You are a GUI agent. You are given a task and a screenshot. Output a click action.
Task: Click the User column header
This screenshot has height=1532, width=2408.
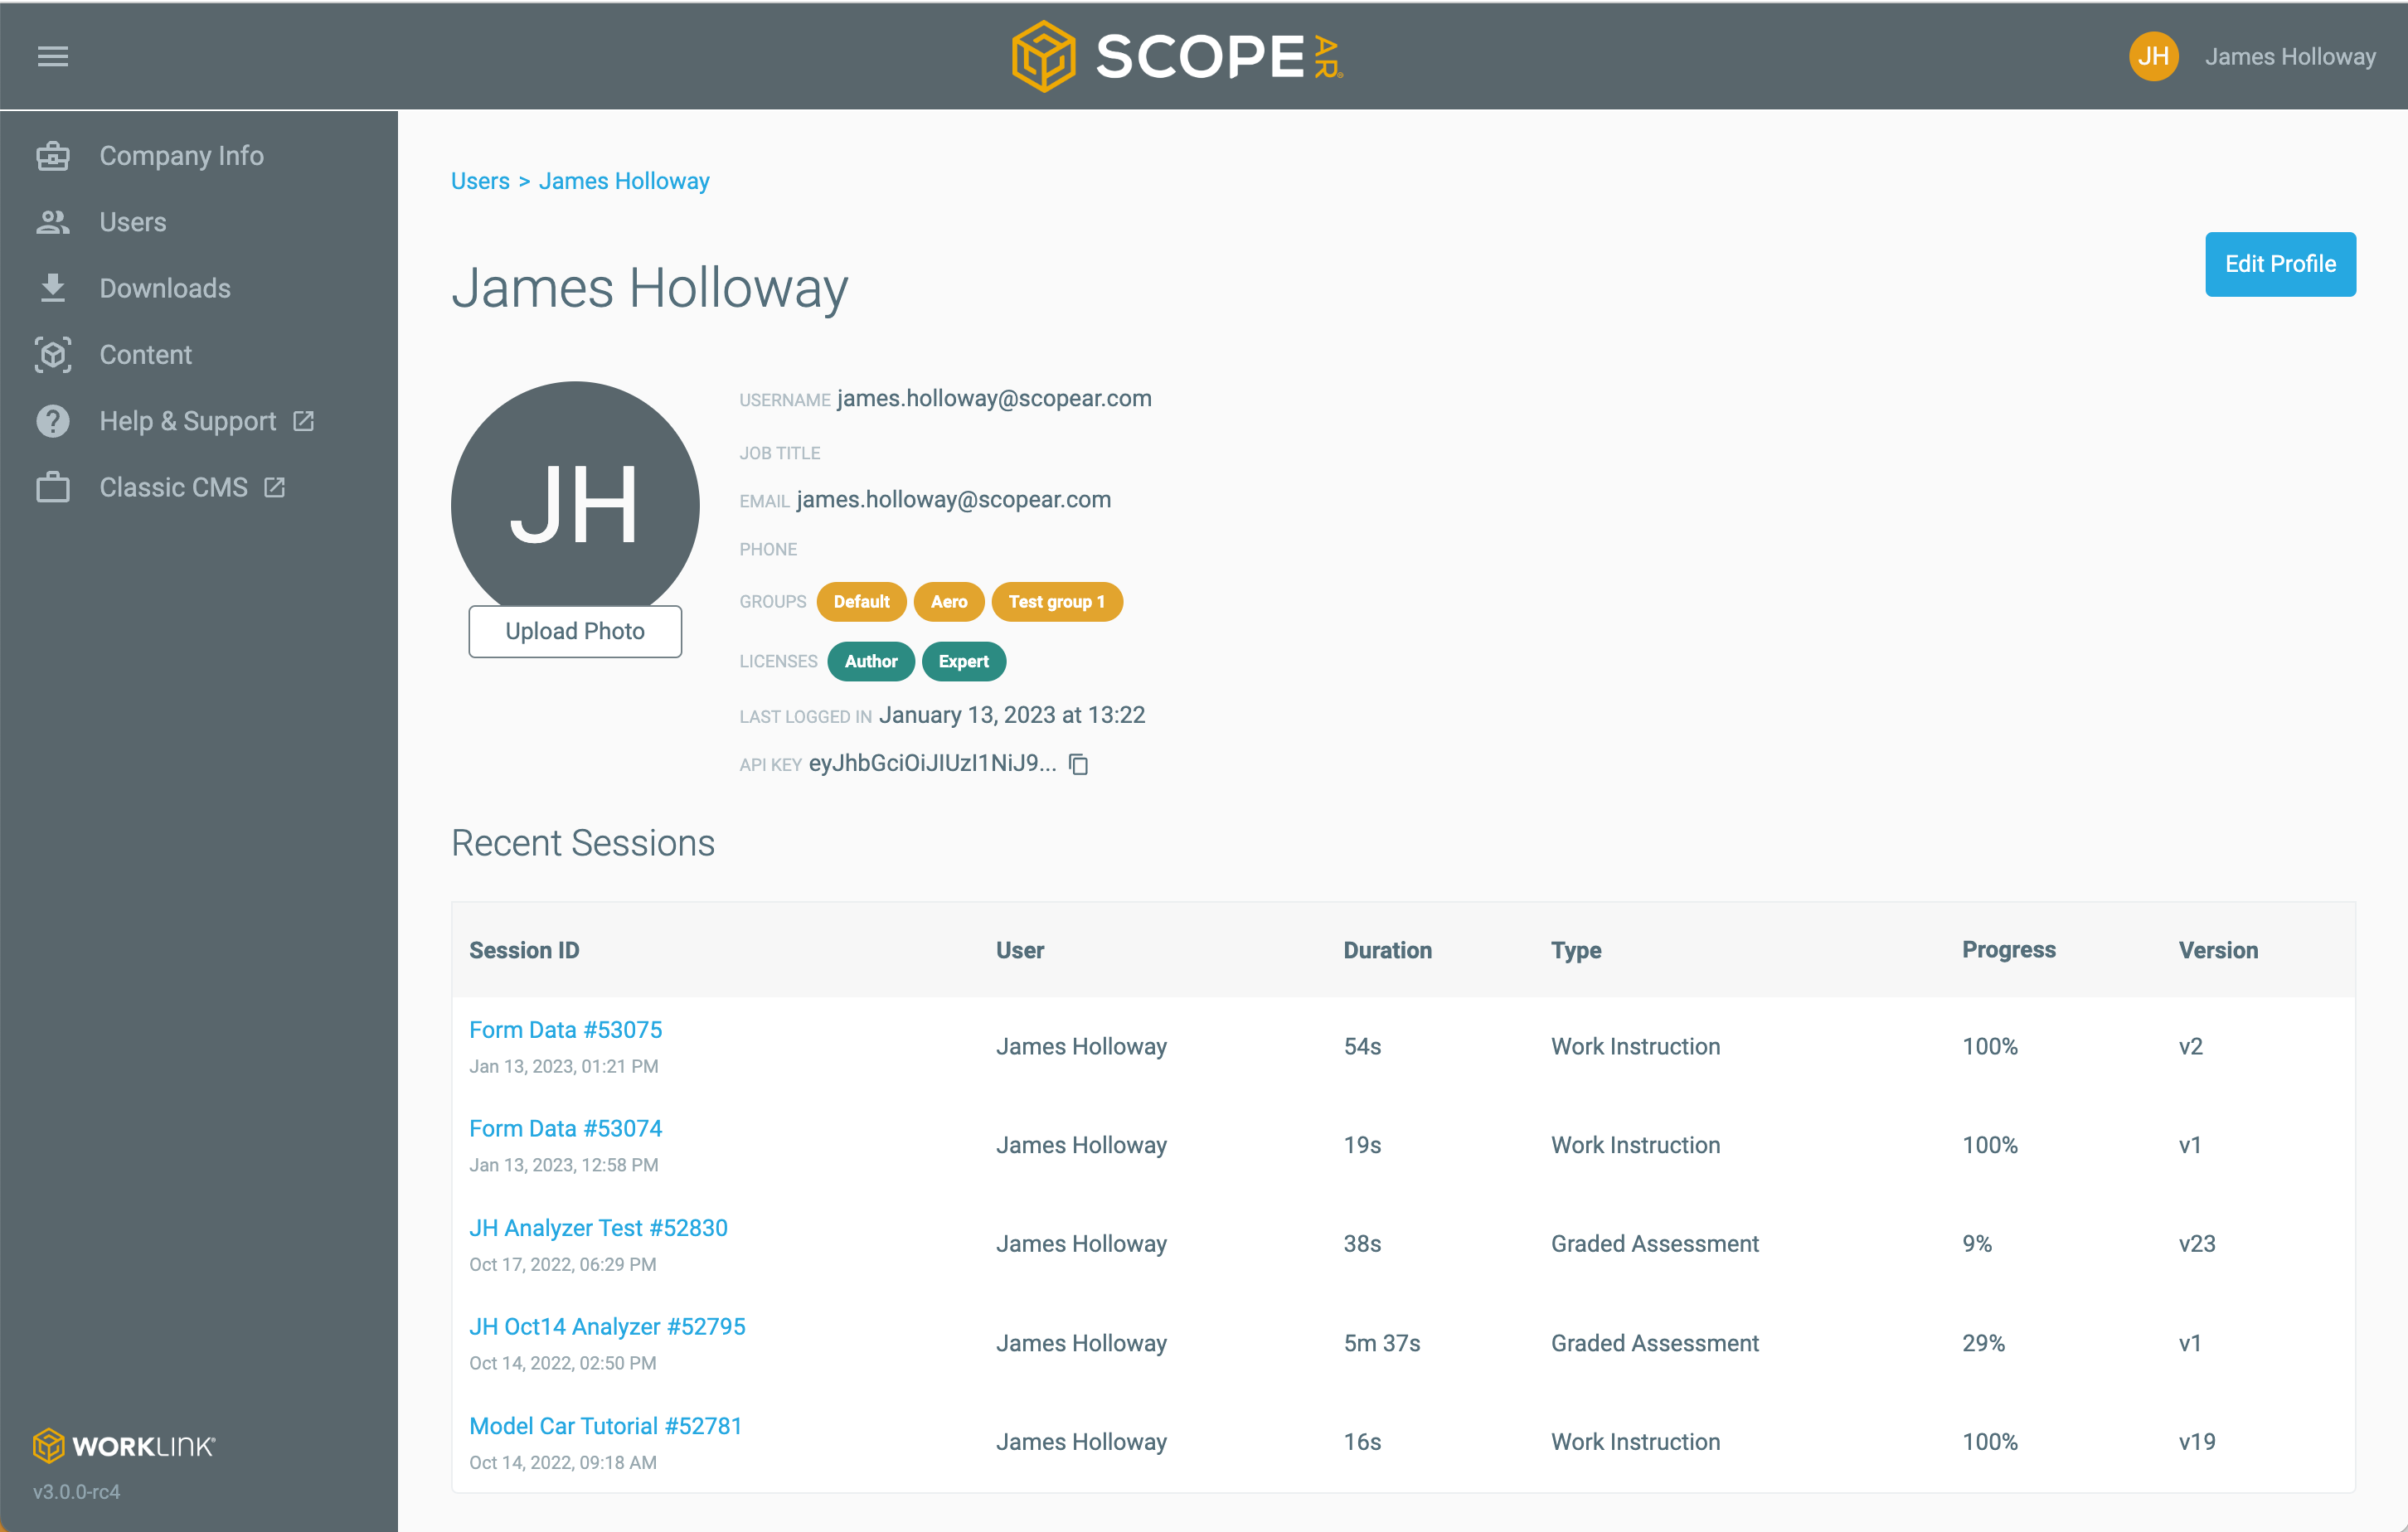[x=1020, y=950]
